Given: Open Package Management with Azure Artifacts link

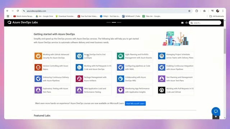Looking at the screenshot, I should coord(95,79).
